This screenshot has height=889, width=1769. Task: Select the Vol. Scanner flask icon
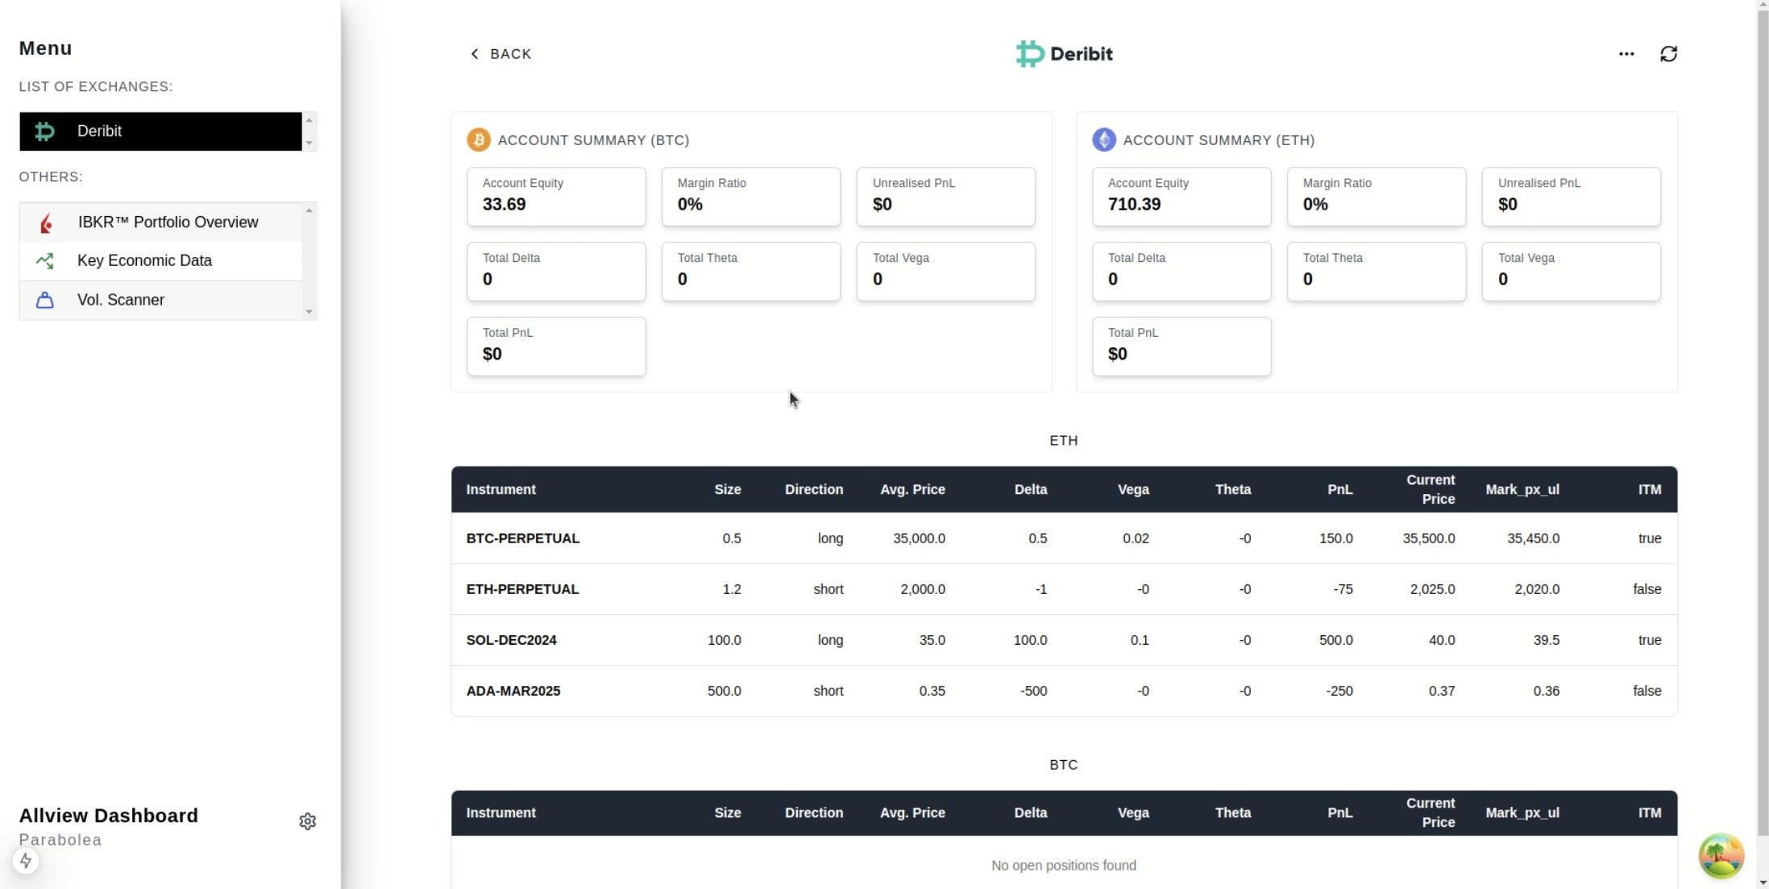(x=45, y=300)
